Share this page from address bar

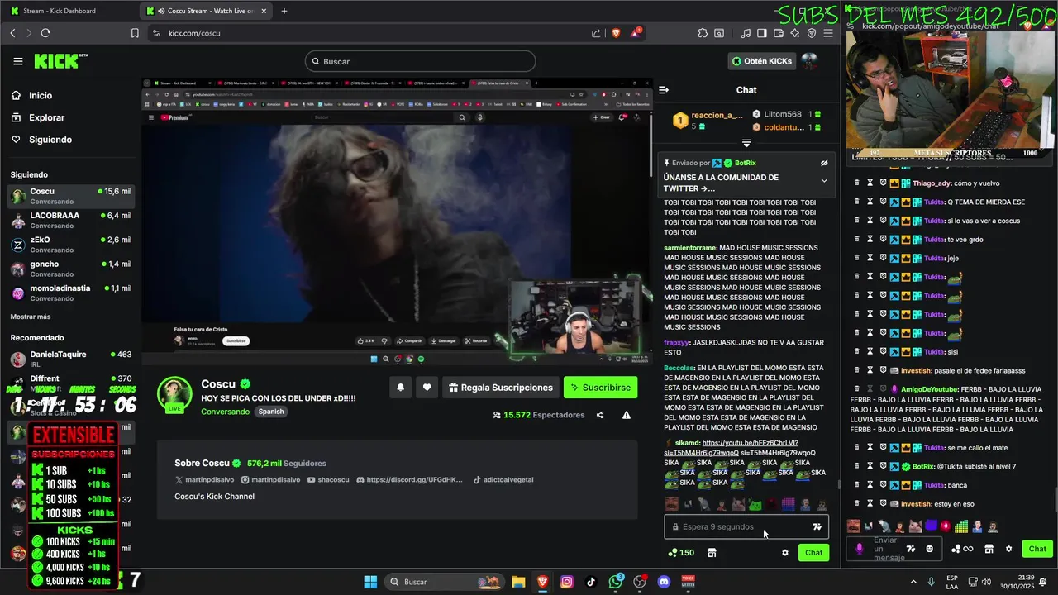[596, 33]
